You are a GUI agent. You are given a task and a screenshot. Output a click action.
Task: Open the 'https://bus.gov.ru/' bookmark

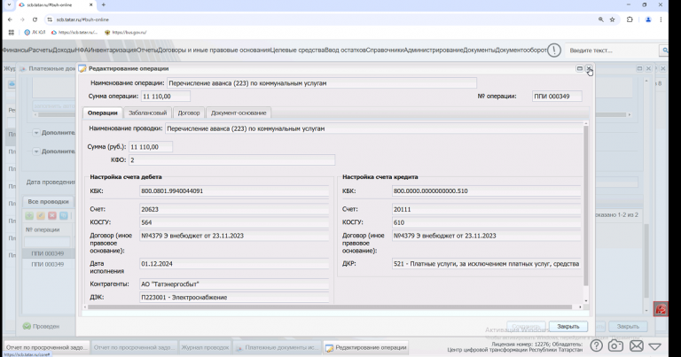pyautogui.click(x=125, y=32)
